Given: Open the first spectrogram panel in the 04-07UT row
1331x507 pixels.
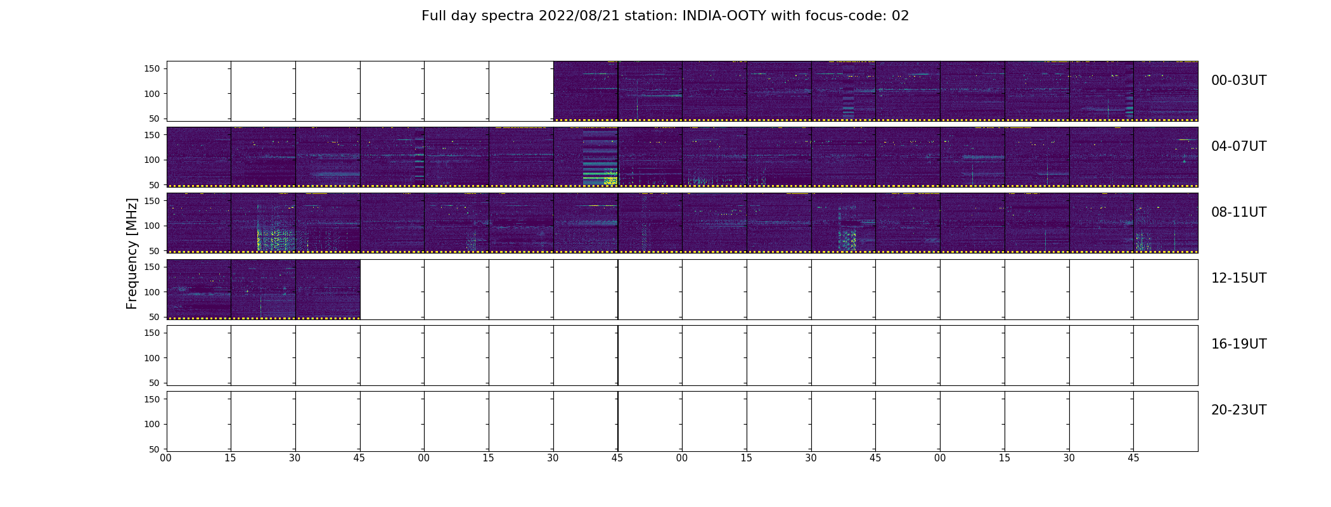Looking at the screenshot, I should (x=199, y=157).
